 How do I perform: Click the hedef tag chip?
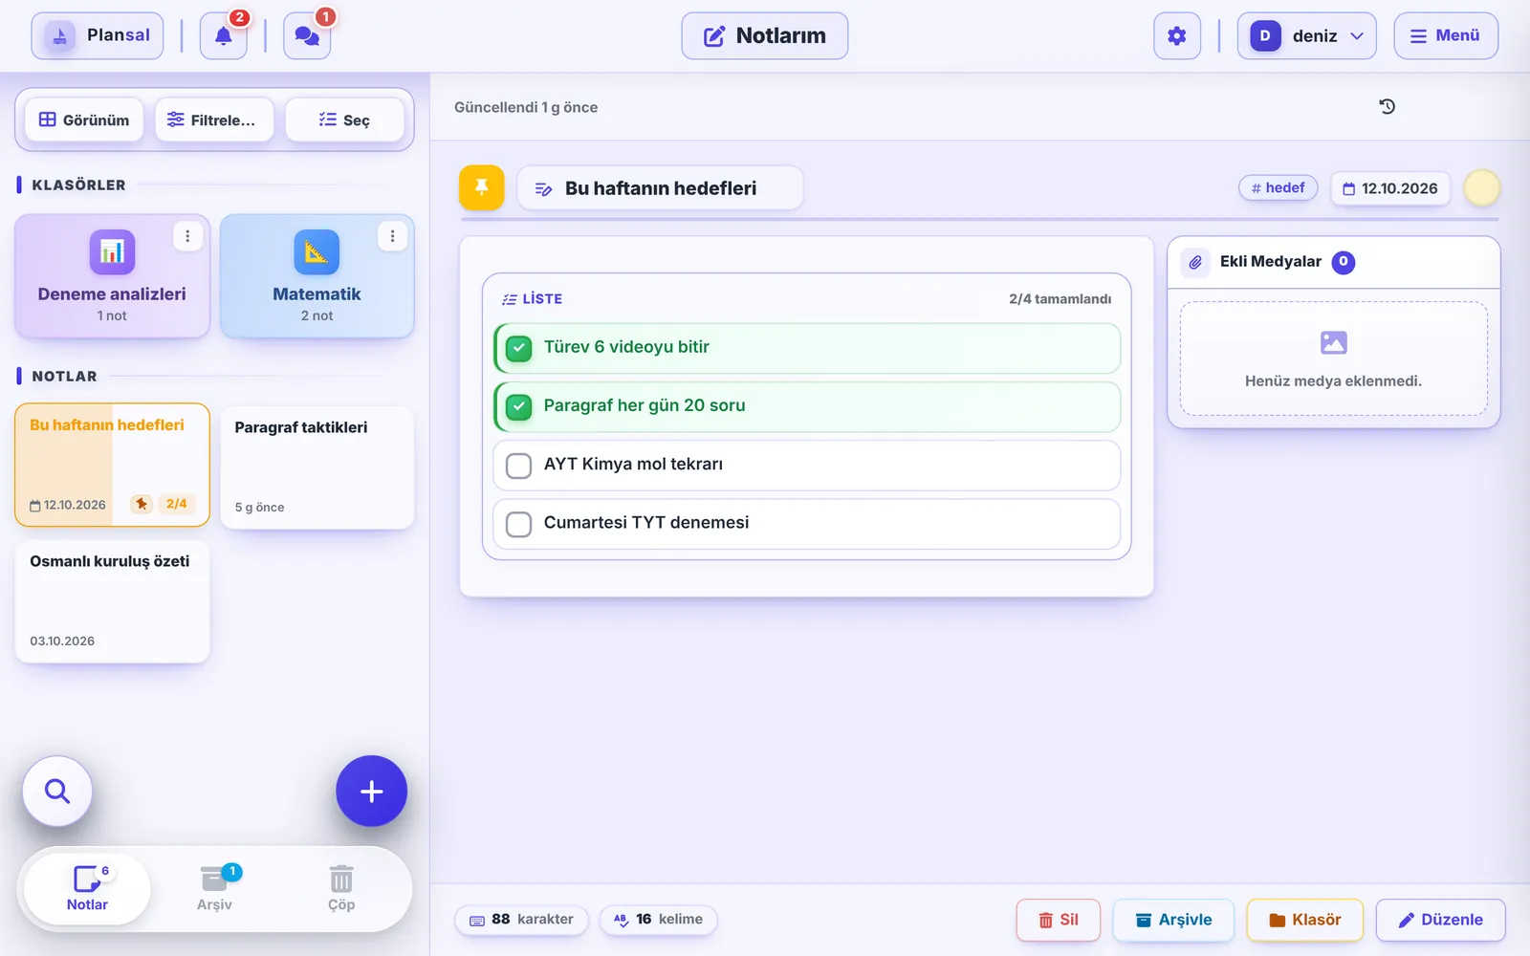[1279, 187]
